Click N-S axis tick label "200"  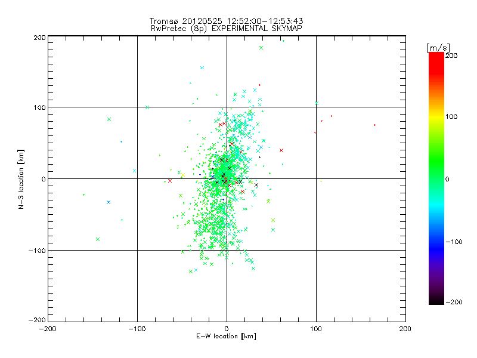point(39,38)
